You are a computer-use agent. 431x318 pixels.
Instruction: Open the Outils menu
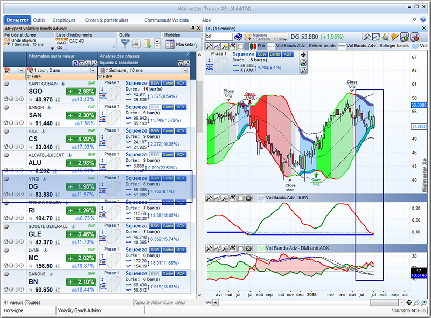click(39, 20)
